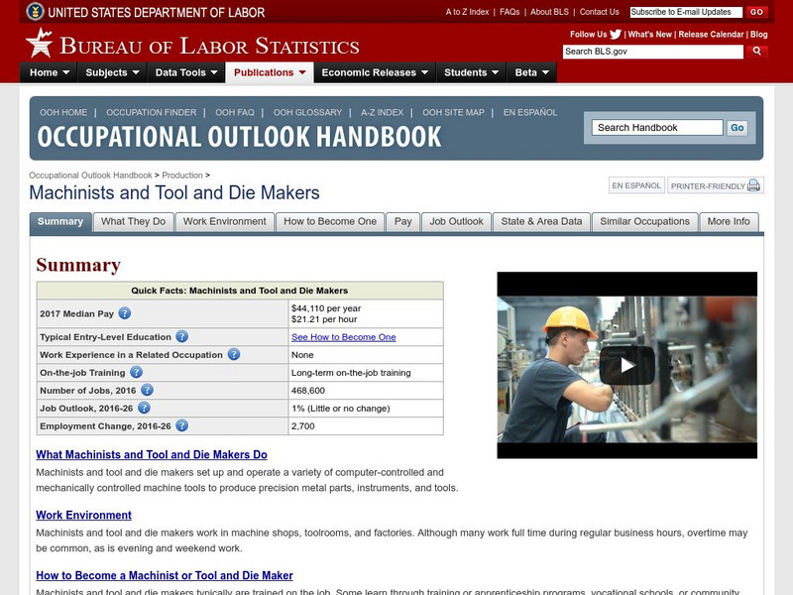Click the 468,600 number of jobs value
The image size is (793, 595).
[x=308, y=391]
